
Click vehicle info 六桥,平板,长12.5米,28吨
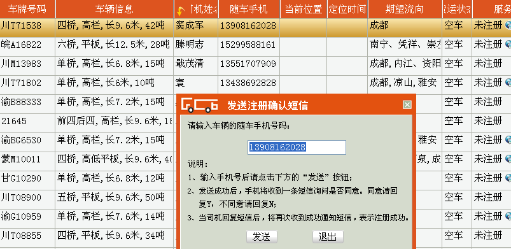point(114,45)
